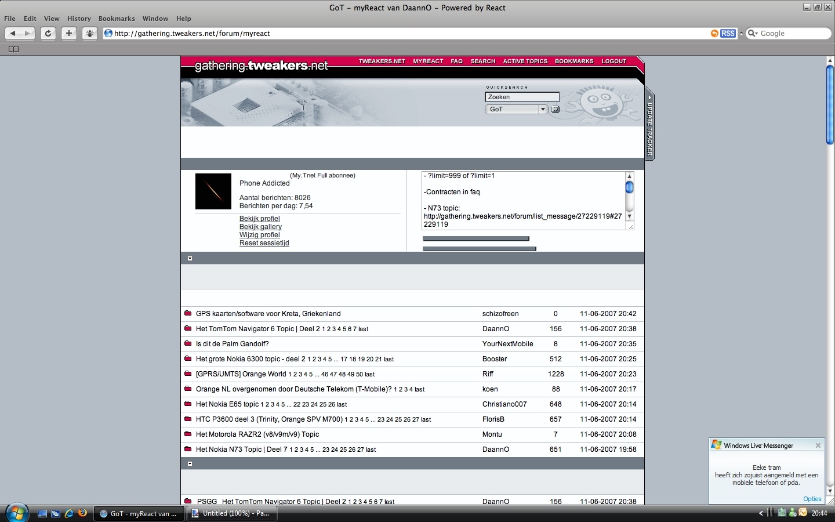This screenshot has width=835, height=522.
Task: Click the bug report toolbar icon
Action: pos(90,33)
